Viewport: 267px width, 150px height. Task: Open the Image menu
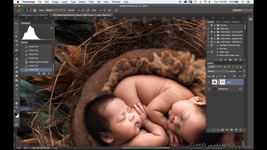click(x=55, y=2)
